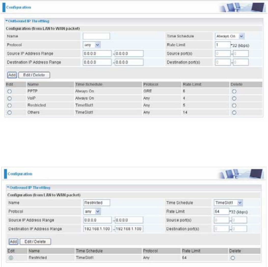Click lower Configuration header title

(x=20, y=174)
